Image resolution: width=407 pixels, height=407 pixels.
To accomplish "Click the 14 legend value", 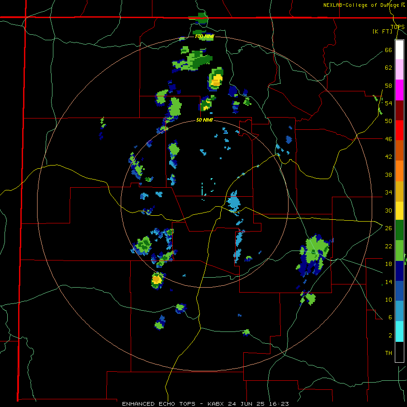I will [388, 282].
